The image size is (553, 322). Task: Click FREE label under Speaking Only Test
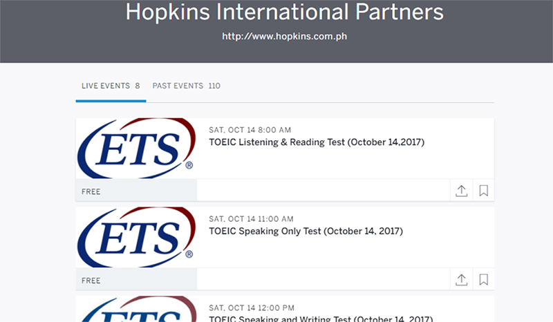(x=91, y=281)
